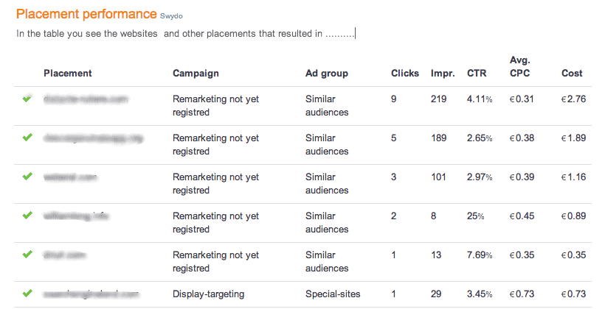Click the green checkmark in the 25% CTR row
This screenshot has height=309, width=605.
[x=27, y=216]
